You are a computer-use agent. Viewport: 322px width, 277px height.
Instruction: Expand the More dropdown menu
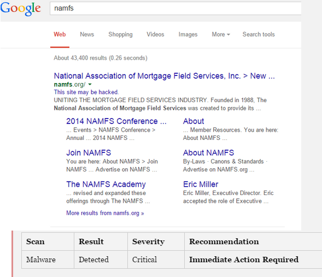point(221,34)
